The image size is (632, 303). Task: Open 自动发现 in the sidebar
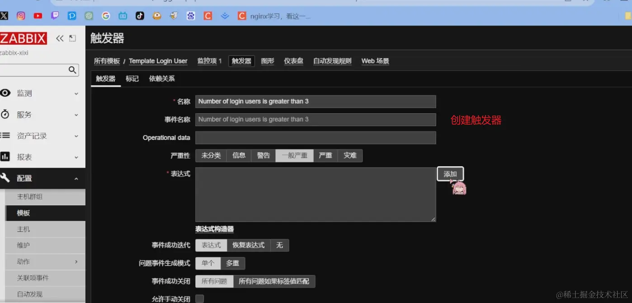(45, 294)
